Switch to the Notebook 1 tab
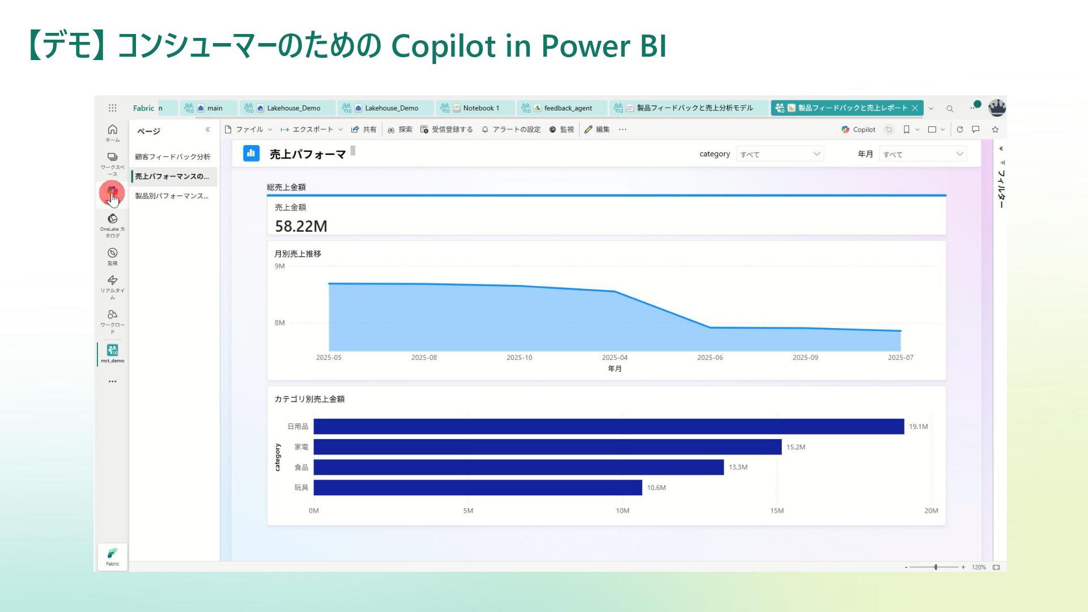This screenshot has width=1088, height=612. coord(476,108)
